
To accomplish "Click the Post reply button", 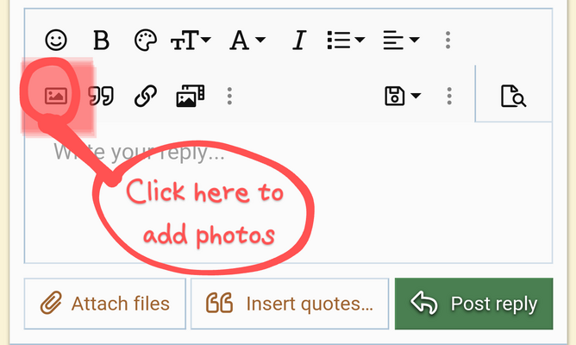I will [x=474, y=304].
